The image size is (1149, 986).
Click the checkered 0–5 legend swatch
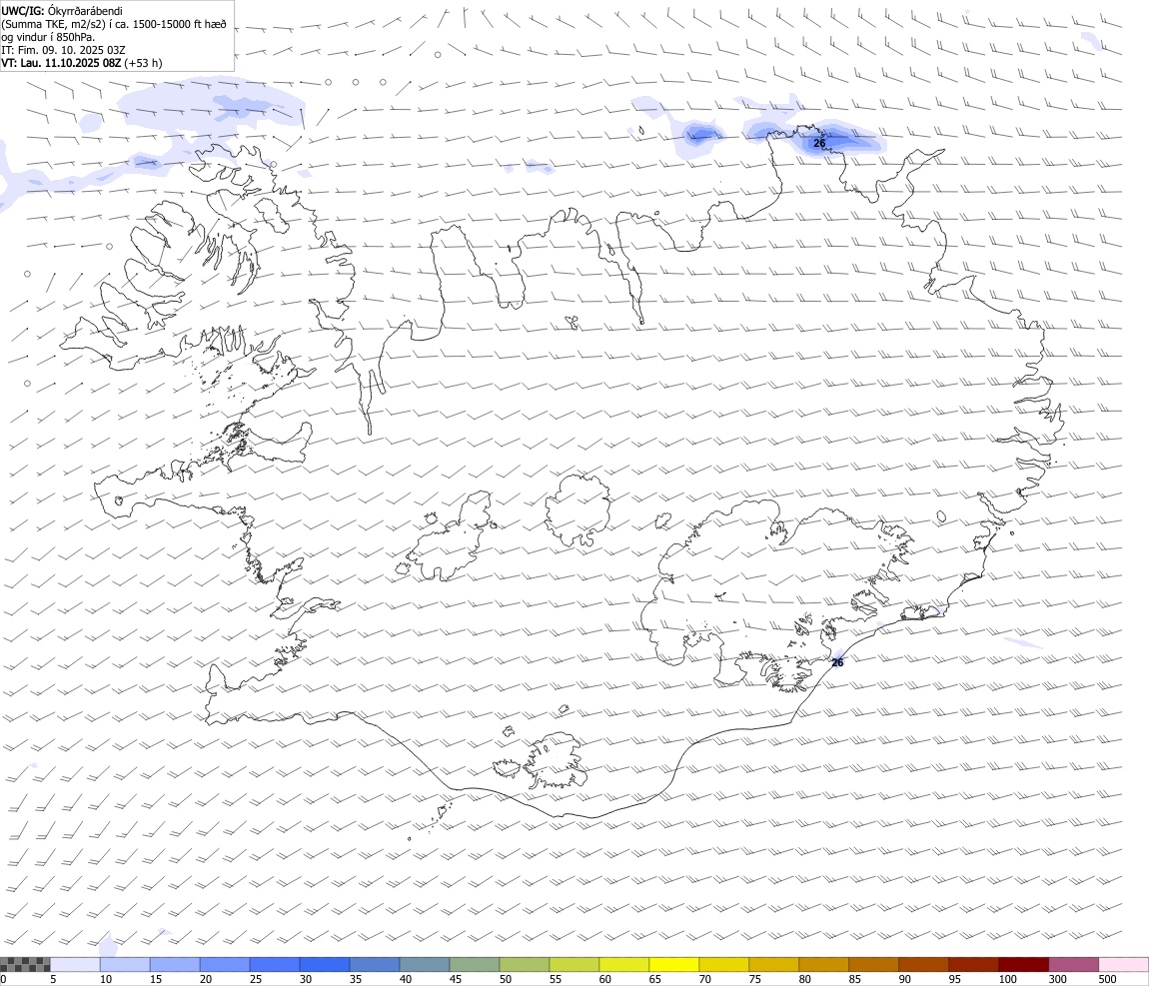(25, 964)
